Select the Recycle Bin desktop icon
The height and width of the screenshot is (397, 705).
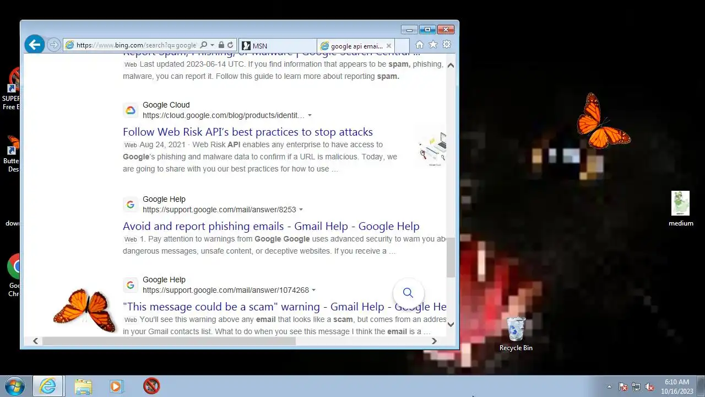516,333
